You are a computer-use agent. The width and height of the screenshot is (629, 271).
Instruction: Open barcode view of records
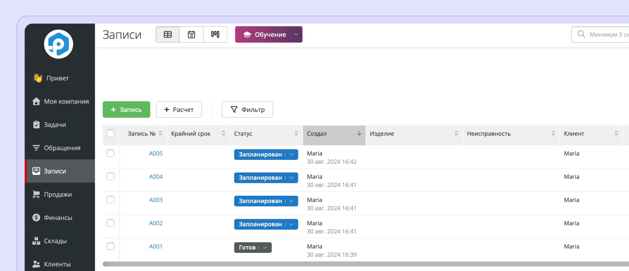click(215, 34)
